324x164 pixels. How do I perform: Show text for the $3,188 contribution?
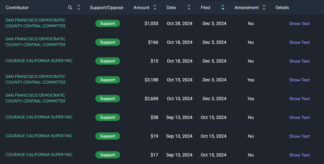299,80
